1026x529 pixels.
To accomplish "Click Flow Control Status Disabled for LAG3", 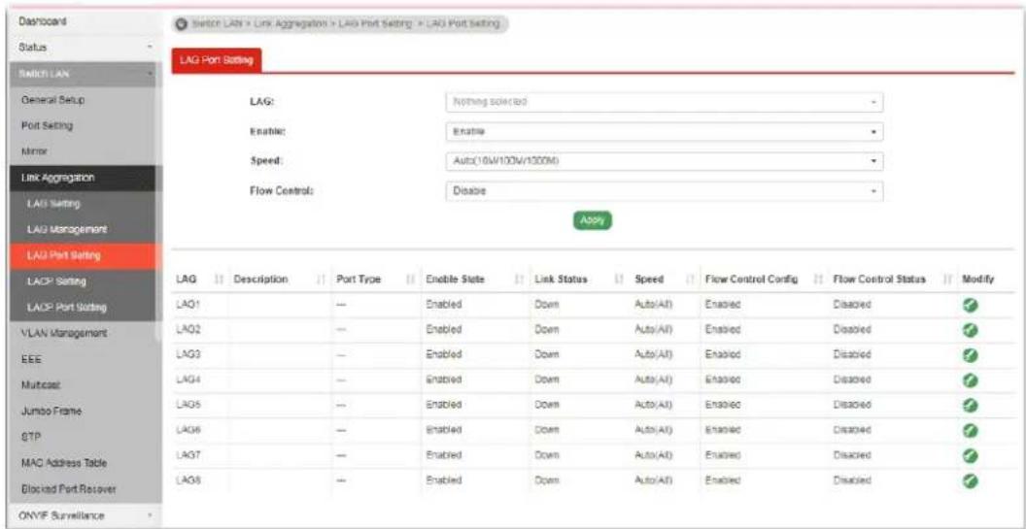I will point(852,355).
